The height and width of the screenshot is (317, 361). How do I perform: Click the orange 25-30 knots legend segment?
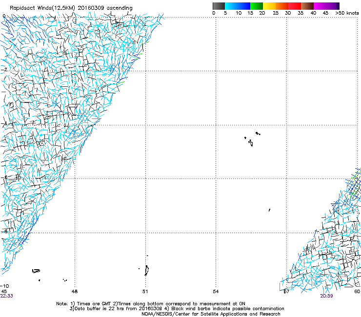(282, 6)
